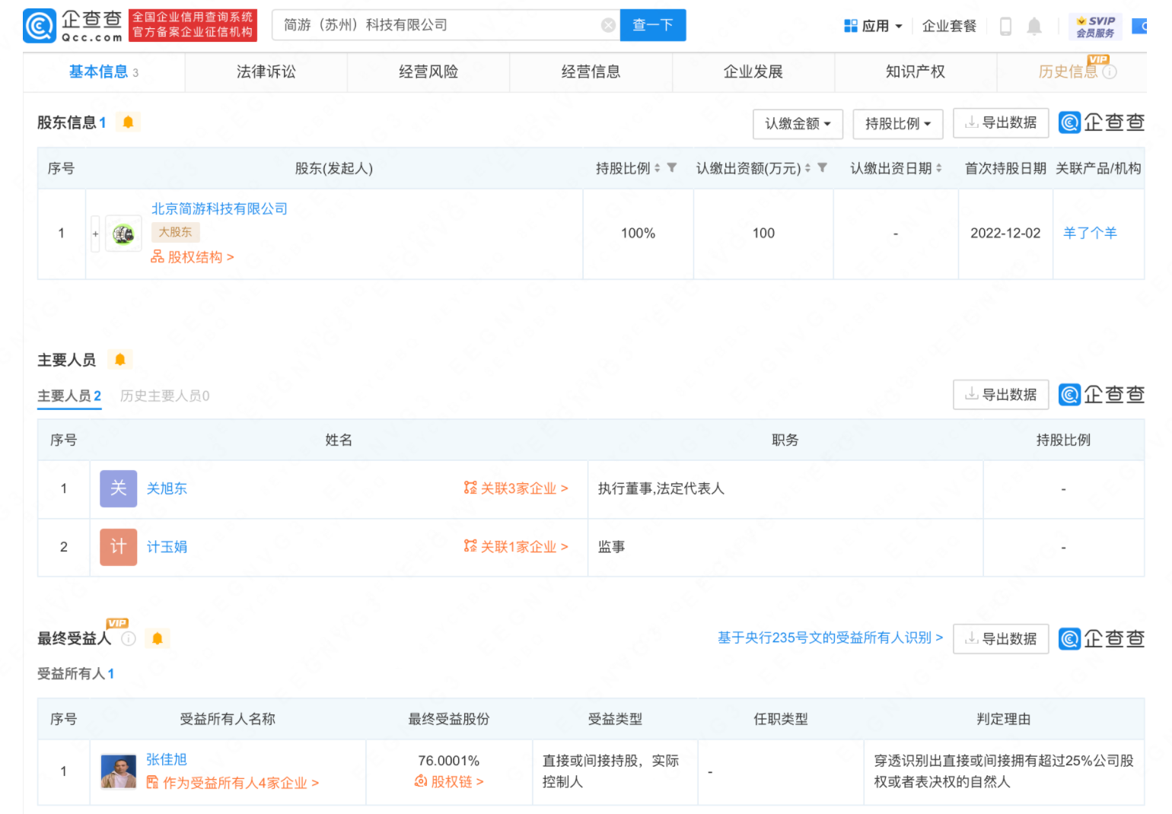Switch to 法律诉讼 tab
The image size is (1172, 814).
(266, 72)
